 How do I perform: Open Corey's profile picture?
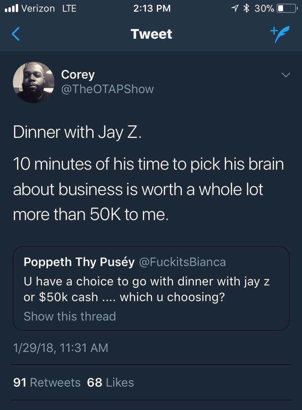(34, 82)
